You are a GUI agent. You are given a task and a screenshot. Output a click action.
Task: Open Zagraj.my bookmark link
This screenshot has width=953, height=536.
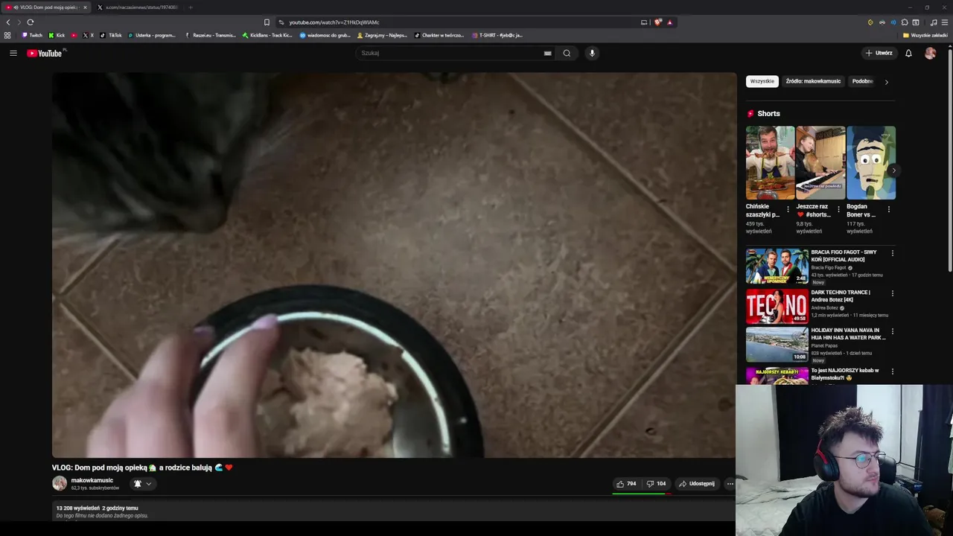pyautogui.click(x=382, y=35)
